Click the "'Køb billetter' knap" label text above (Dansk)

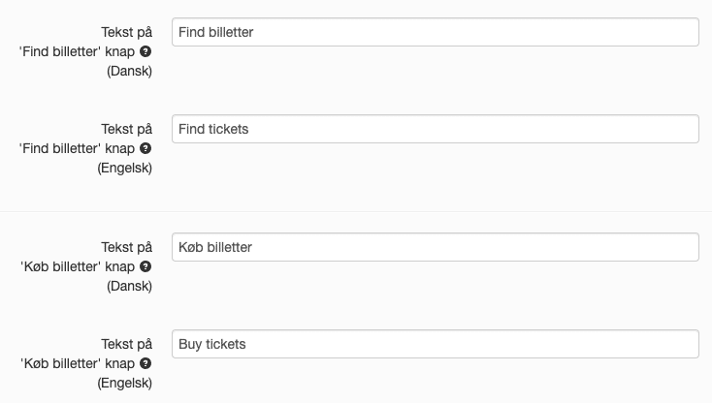[78, 266]
